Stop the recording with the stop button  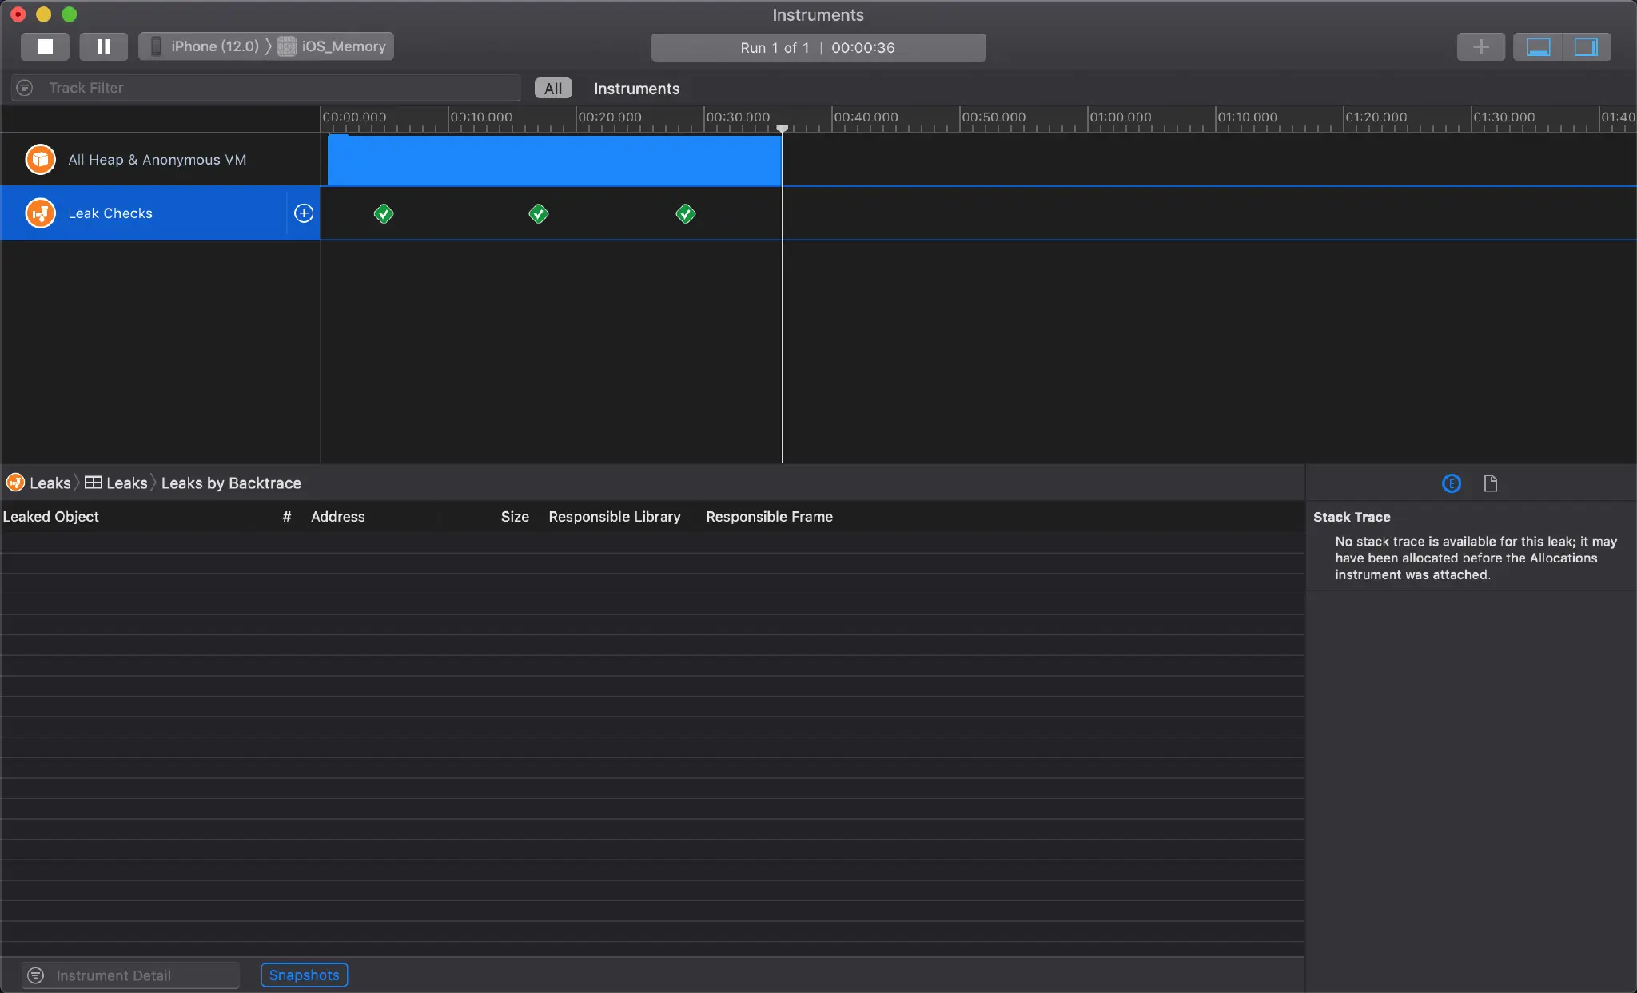(x=45, y=46)
